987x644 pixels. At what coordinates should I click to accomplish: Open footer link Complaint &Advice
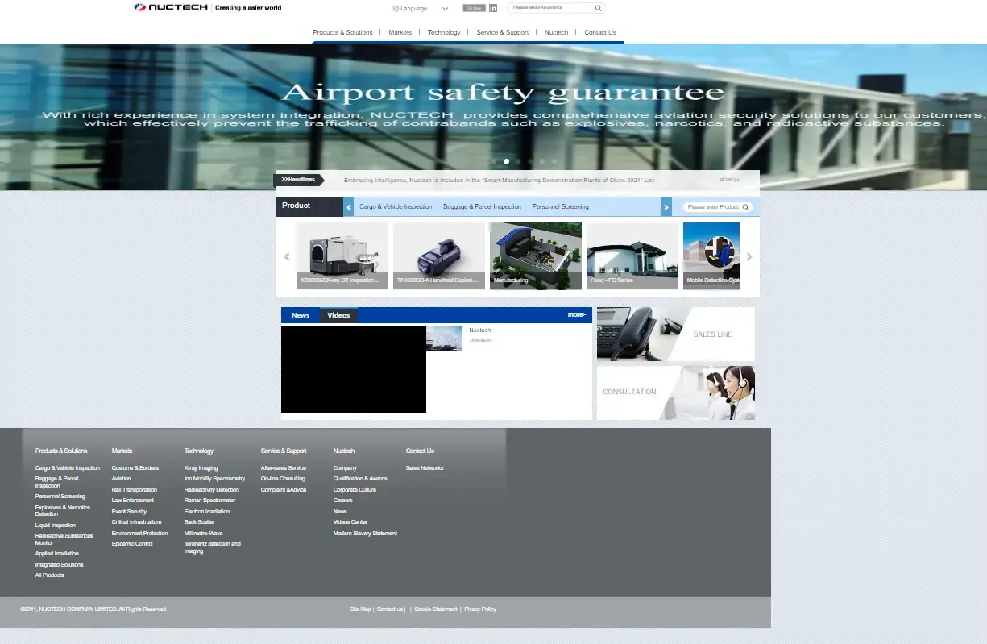284,490
